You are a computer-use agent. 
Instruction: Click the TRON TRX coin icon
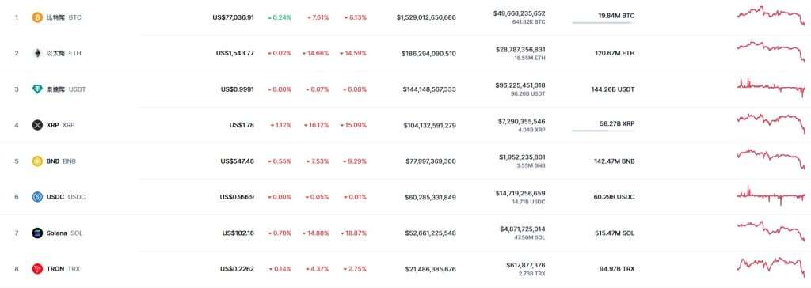[x=37, y=269]
